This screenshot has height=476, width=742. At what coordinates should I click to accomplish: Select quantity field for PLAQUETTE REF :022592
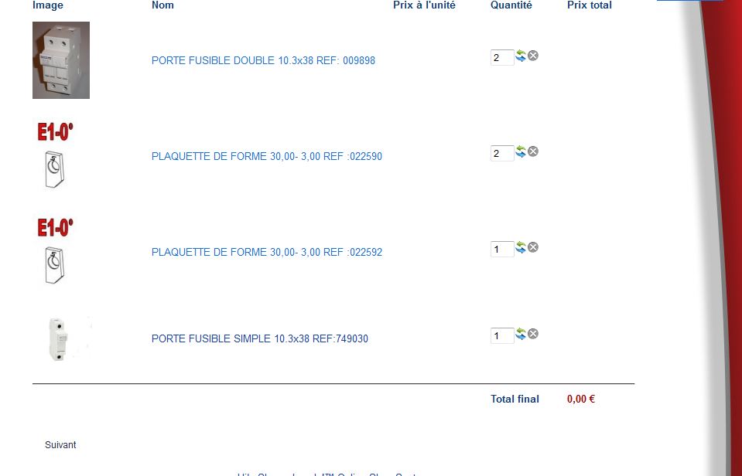[501, 249]
